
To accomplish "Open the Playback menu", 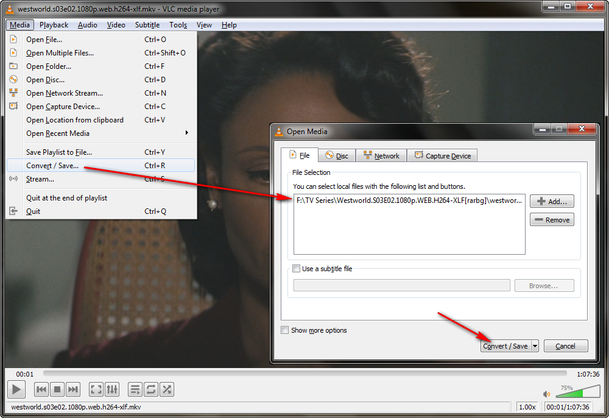I will point(54,25).
